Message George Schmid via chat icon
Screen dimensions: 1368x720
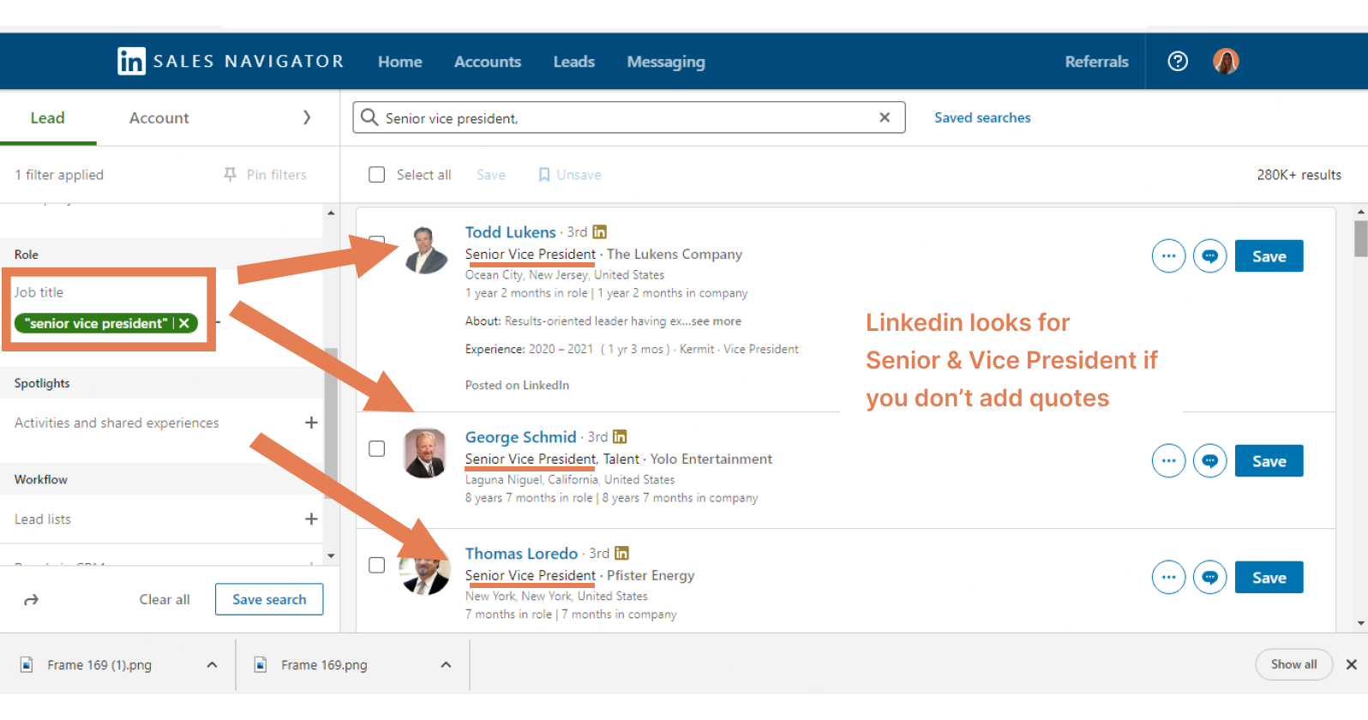(1209, 460)
